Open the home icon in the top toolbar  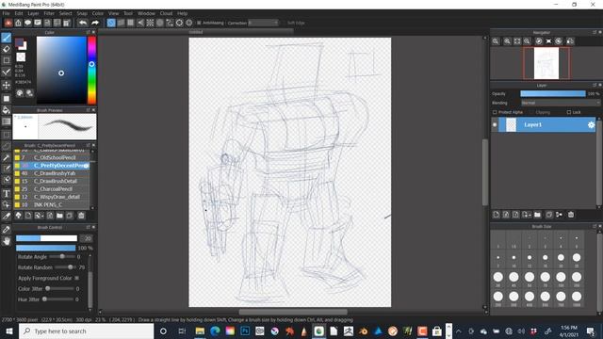(x=18, y=23)
